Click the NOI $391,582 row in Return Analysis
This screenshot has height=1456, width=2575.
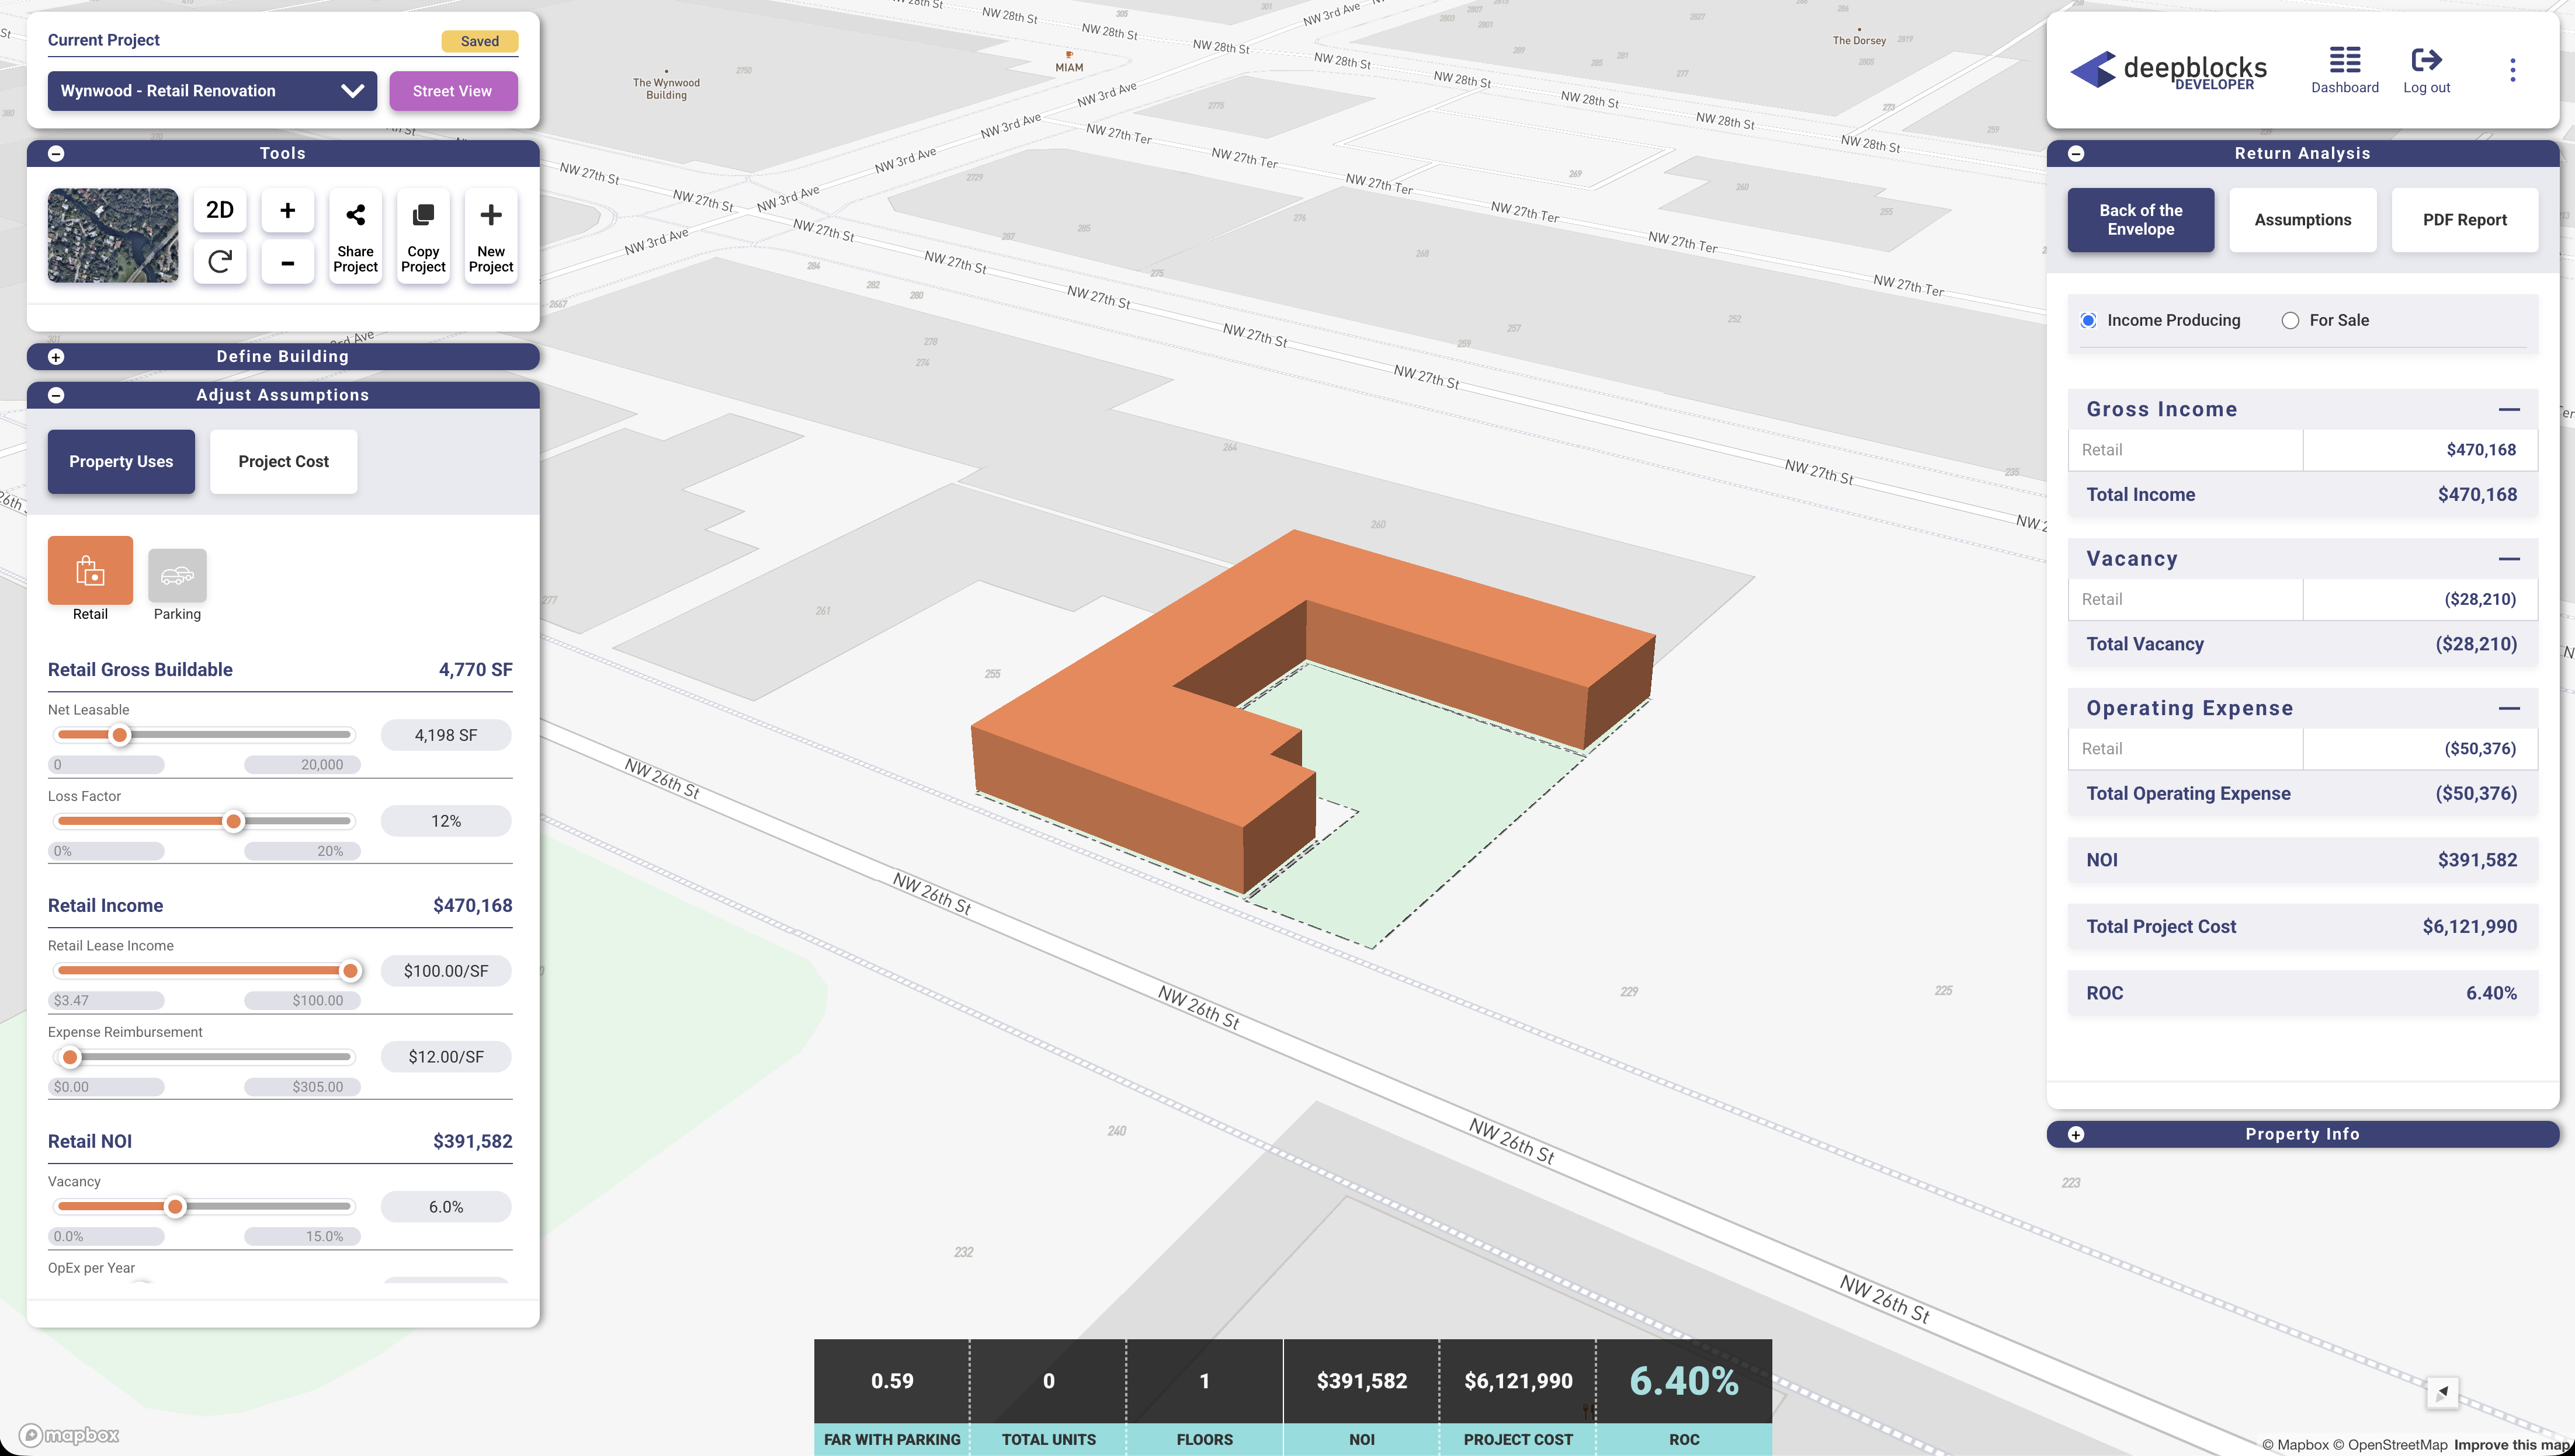(x=2303, y=860)
